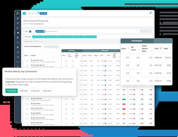Click the orange quality score badge
Image resolution: width=178 pixels, height=137 pixels.
124,114
